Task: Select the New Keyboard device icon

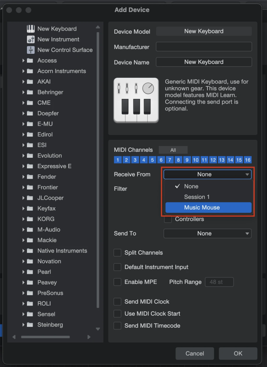Action: tap(31, 29)
